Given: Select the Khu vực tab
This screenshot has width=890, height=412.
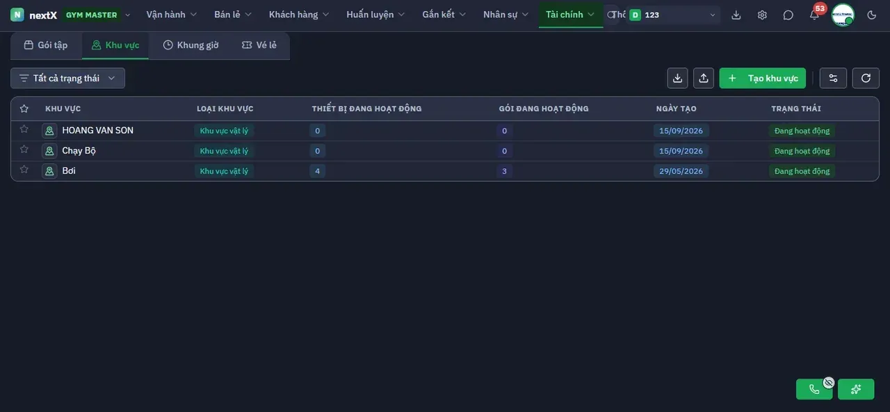Looking at the screenshot, I should click(115, 45).
